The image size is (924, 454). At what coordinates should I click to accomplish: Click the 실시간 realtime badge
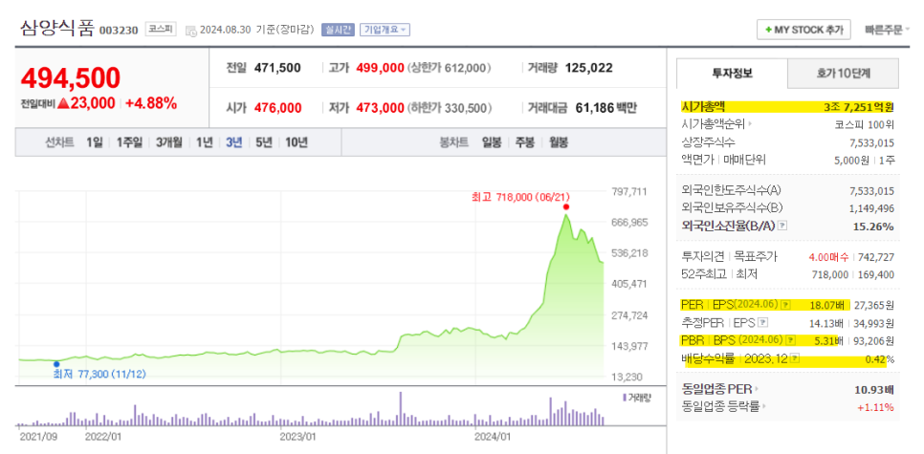338,29
